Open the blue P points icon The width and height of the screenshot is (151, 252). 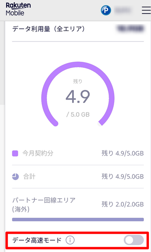[x=106, y=10]
